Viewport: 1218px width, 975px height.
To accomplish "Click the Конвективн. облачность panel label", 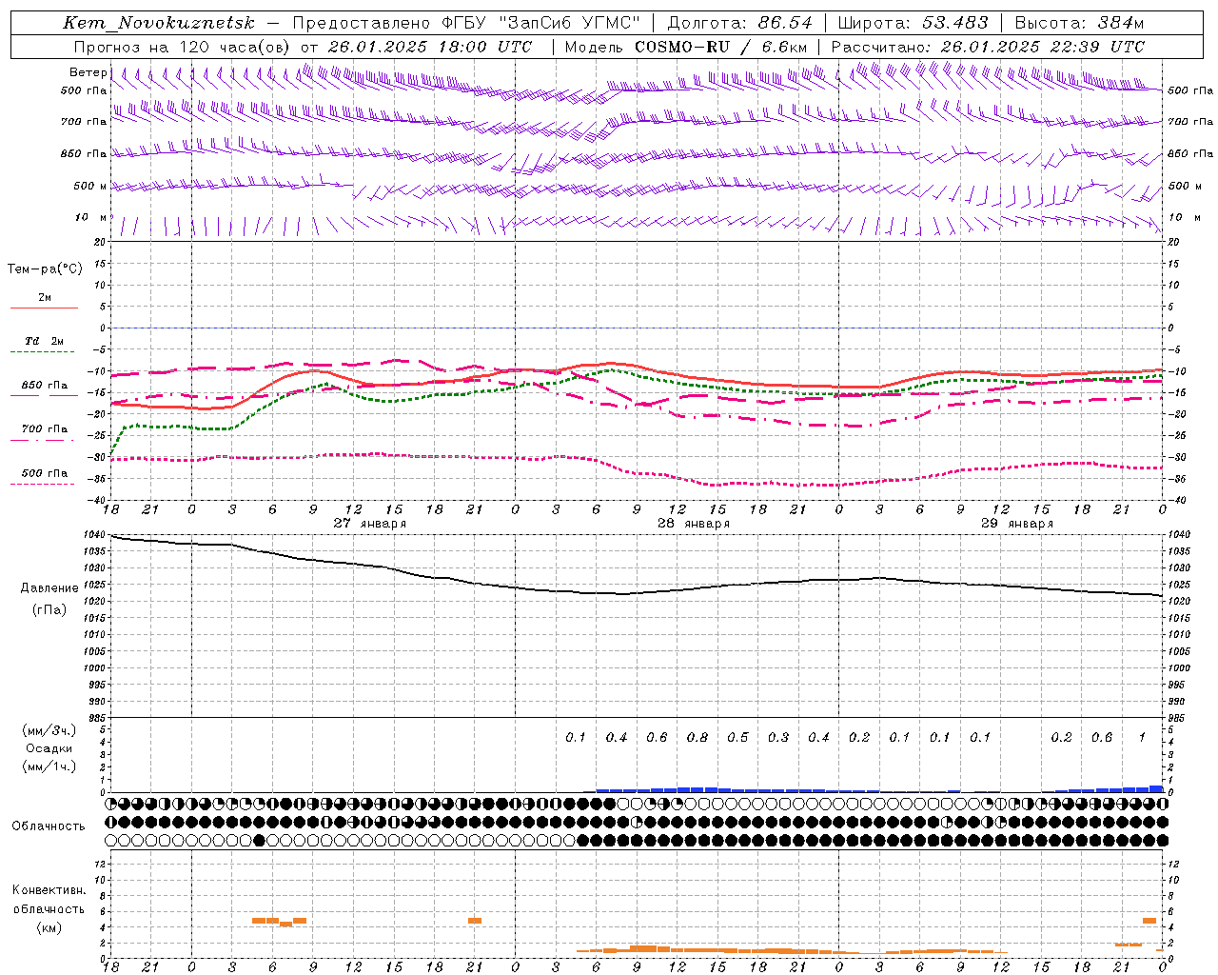I will point(49,900).
